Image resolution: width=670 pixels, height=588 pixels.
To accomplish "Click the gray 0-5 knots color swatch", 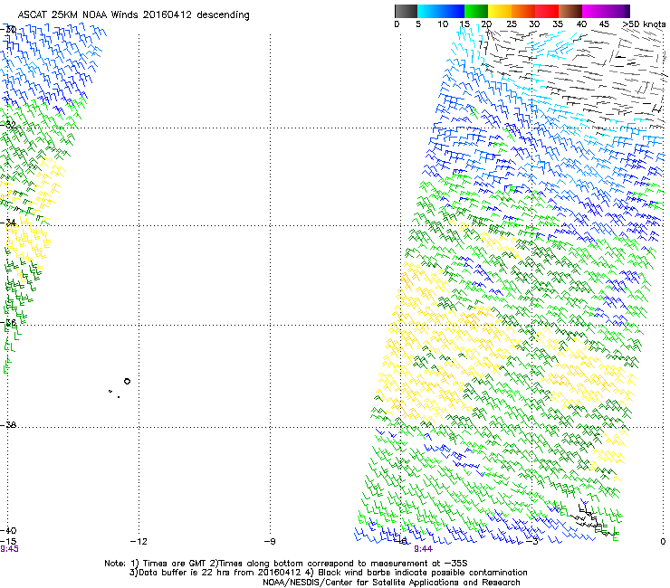I will [x=406, y=11].
